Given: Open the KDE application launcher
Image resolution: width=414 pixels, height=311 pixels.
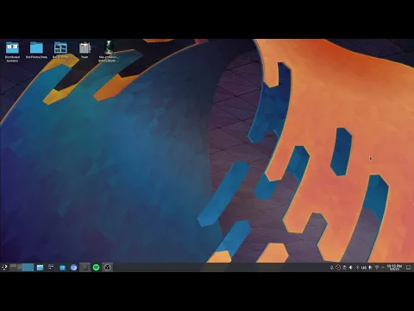Looking at the screenshot, I should click(x=4, y=268).
